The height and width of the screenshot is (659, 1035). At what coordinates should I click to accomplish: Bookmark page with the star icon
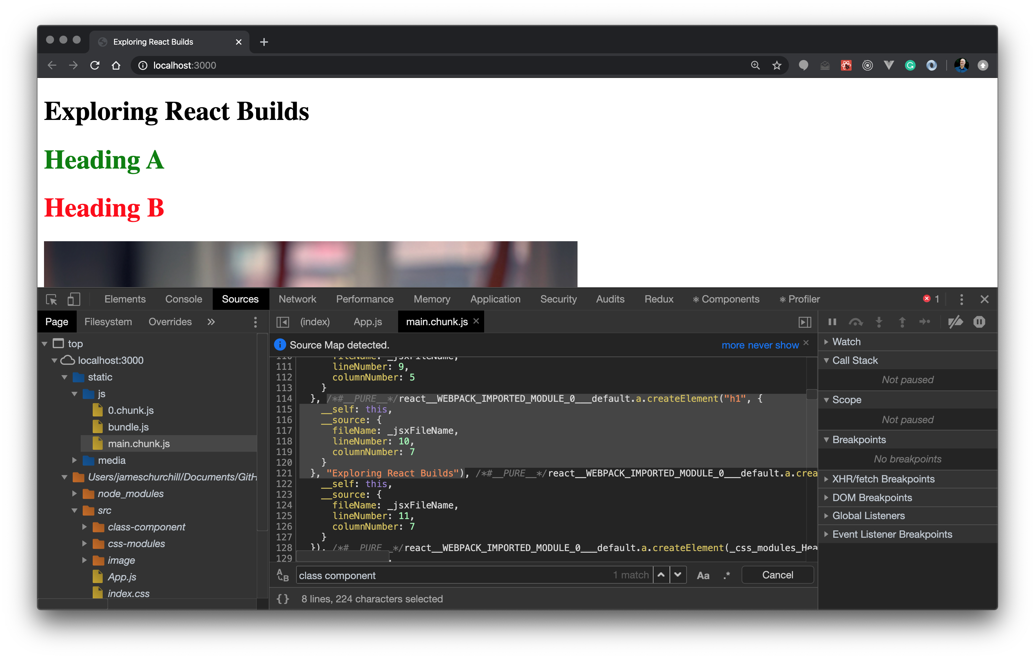pyautogui.click(x=777, y=65)
